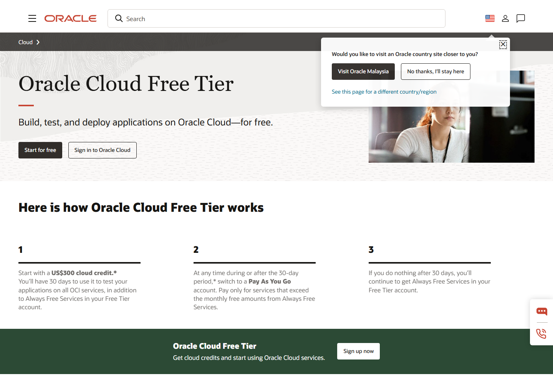553x376 pixels.
Task: Click Visit Oracle Malaysia button
Action: click(x=363, y=71)
